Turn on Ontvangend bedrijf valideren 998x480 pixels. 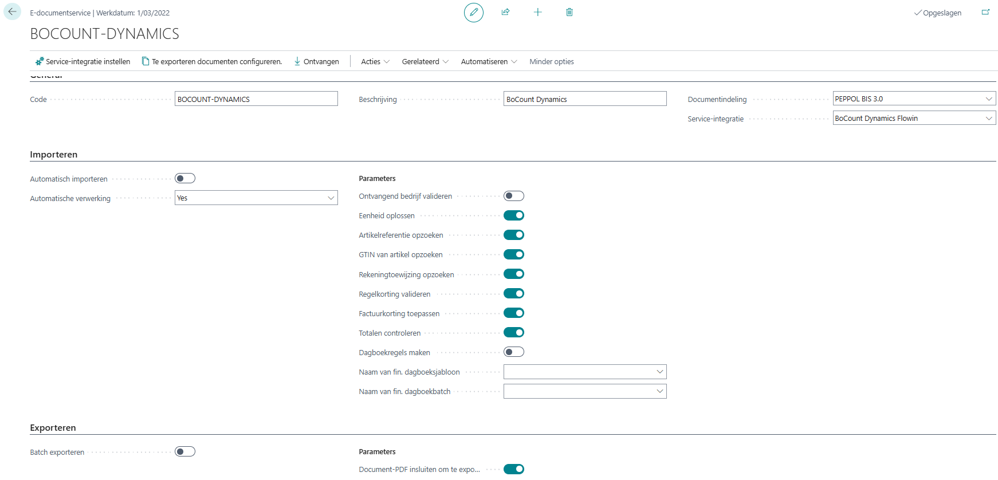pos(513,196)
